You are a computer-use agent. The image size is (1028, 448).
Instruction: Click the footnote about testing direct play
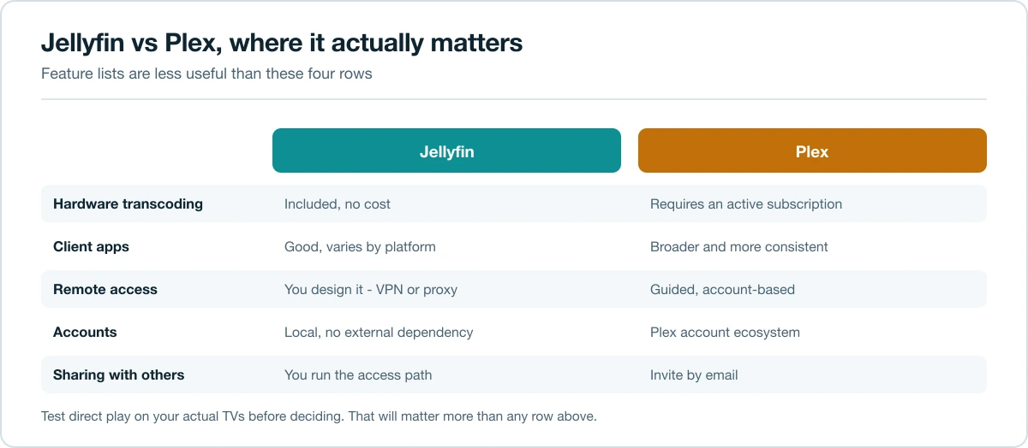(x=319, y=416)
